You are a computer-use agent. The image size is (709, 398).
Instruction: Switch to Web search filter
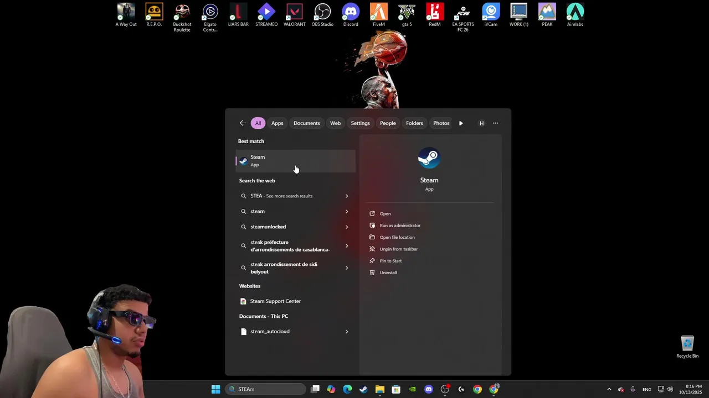336,123
